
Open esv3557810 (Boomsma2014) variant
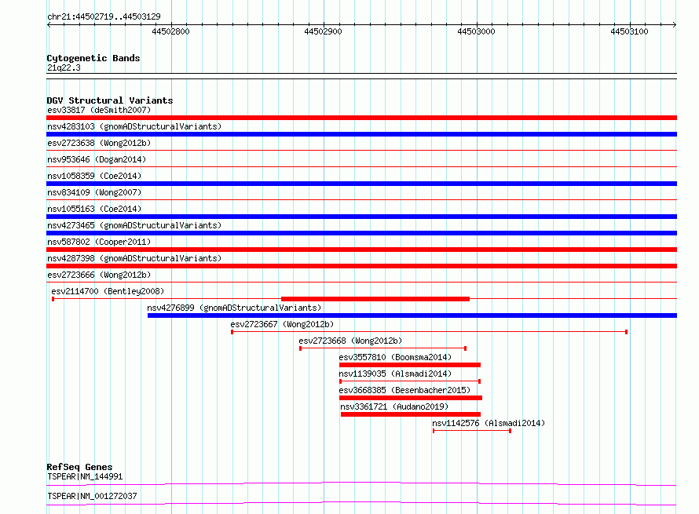[395, 357]
